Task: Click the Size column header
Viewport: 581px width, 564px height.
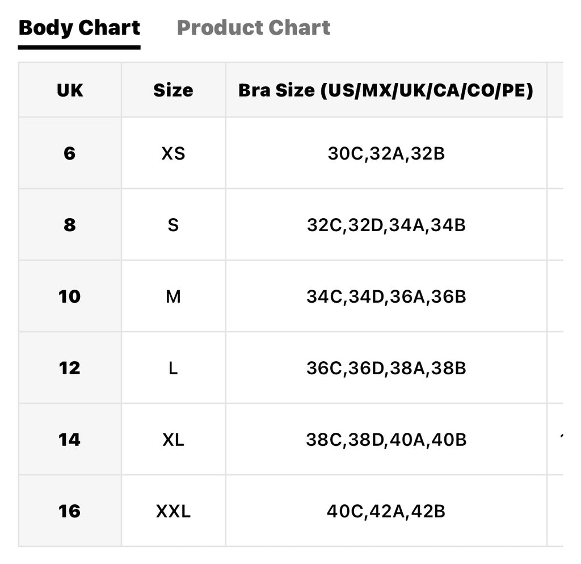Action: click(x=174, y=90)
